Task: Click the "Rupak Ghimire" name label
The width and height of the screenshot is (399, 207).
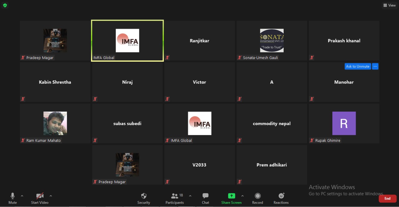Action: pos(328,141)
